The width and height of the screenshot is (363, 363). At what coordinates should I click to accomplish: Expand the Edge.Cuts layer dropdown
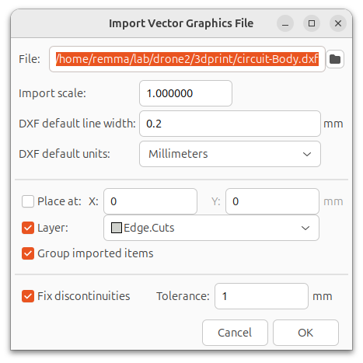coord(211,228)
